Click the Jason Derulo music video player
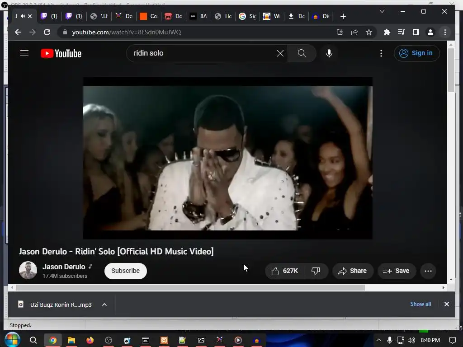 coord(228,158)
